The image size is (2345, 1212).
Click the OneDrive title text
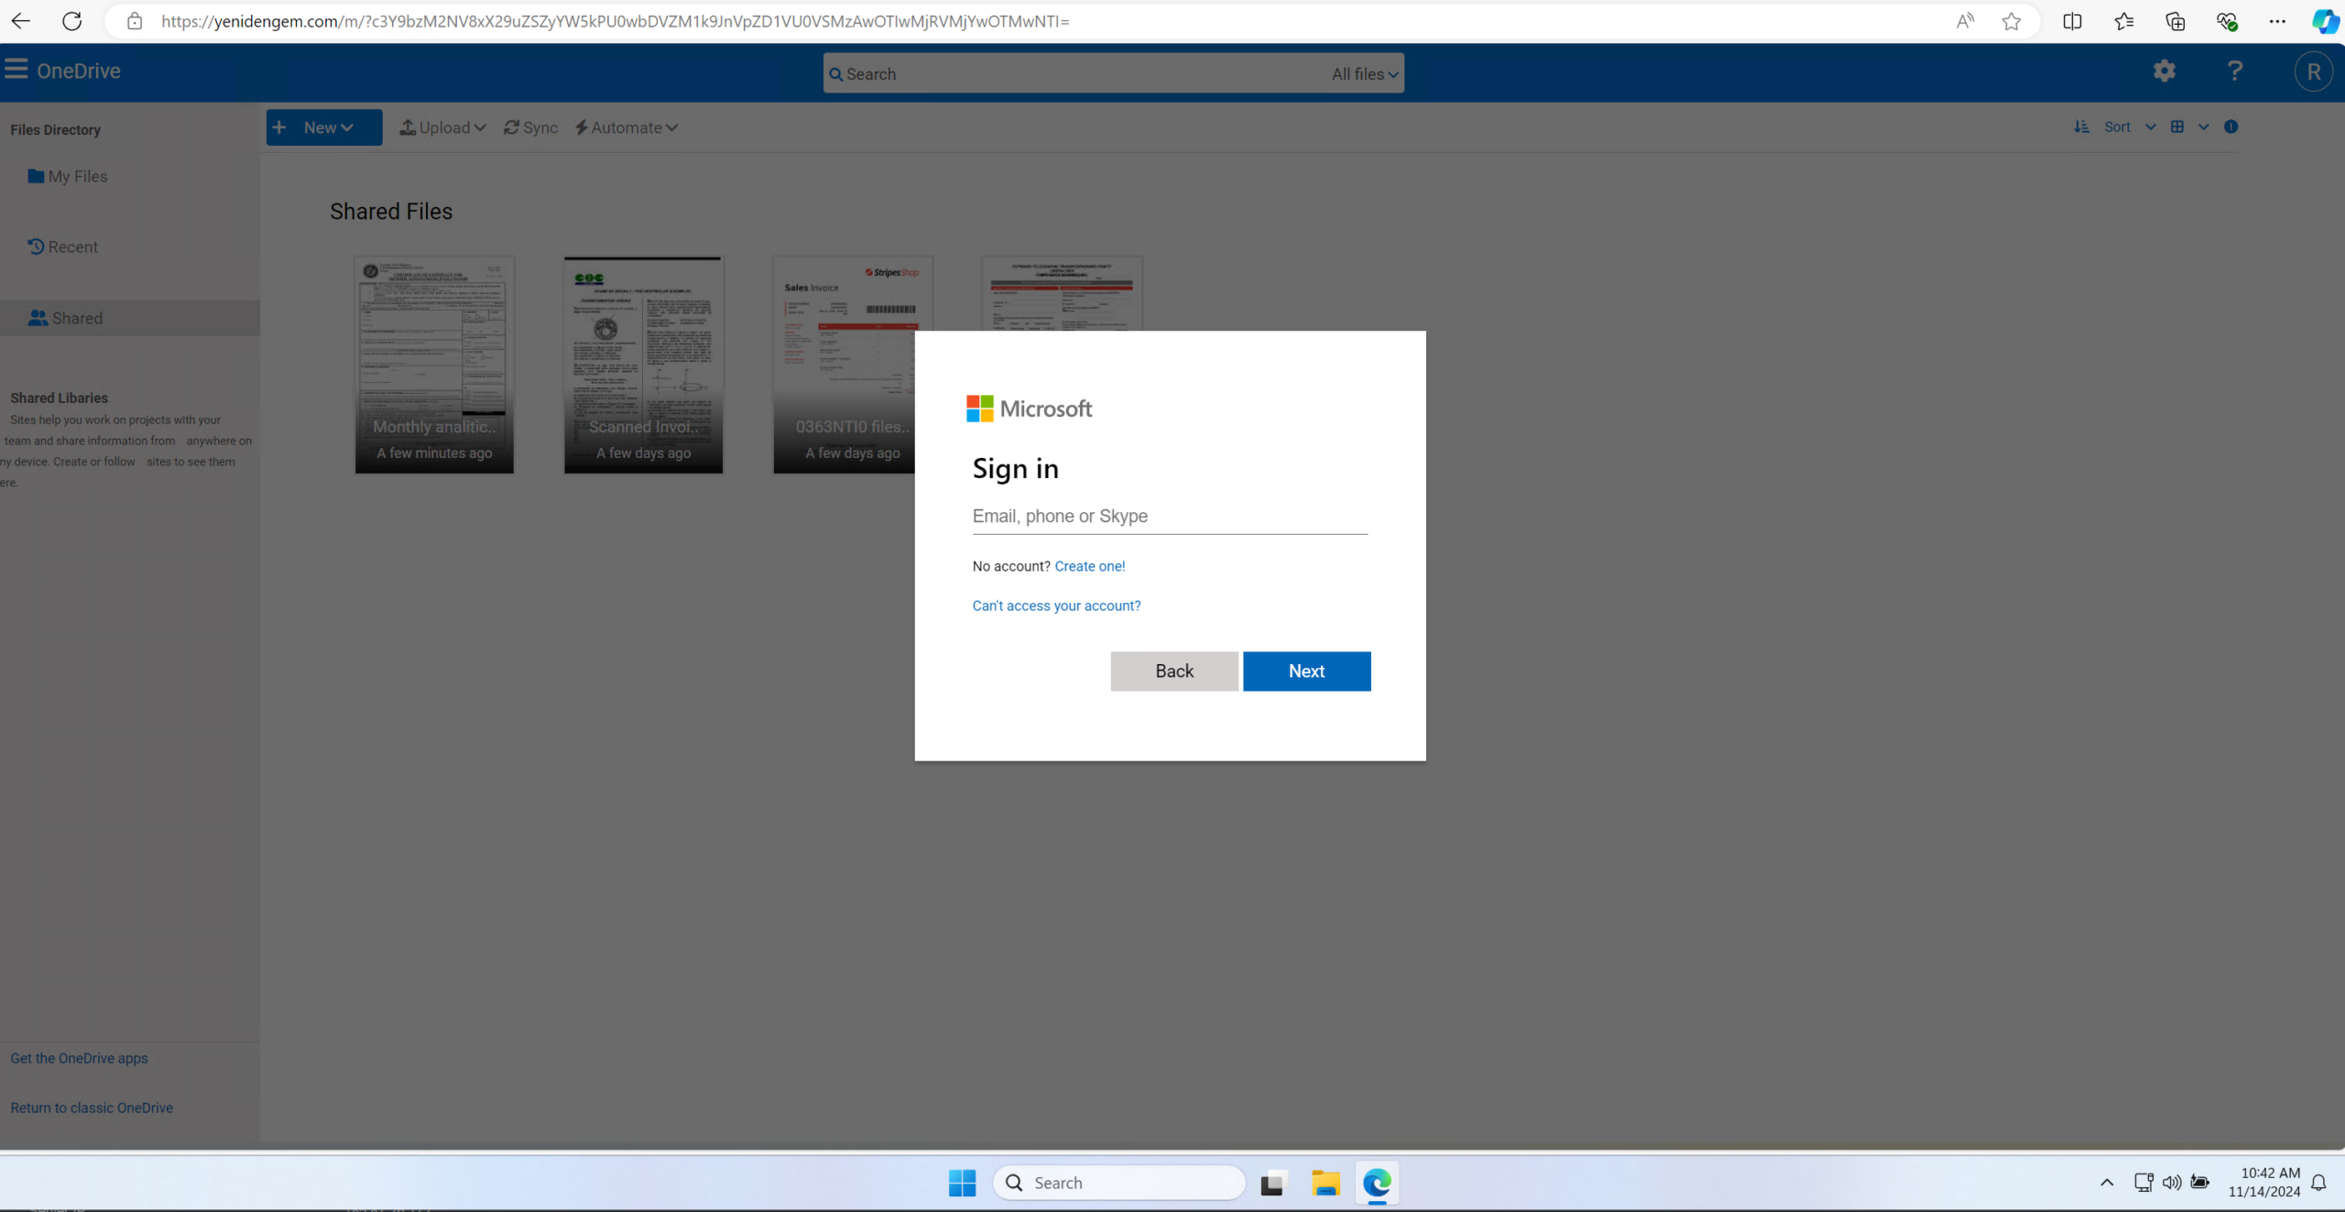[79, 71]
